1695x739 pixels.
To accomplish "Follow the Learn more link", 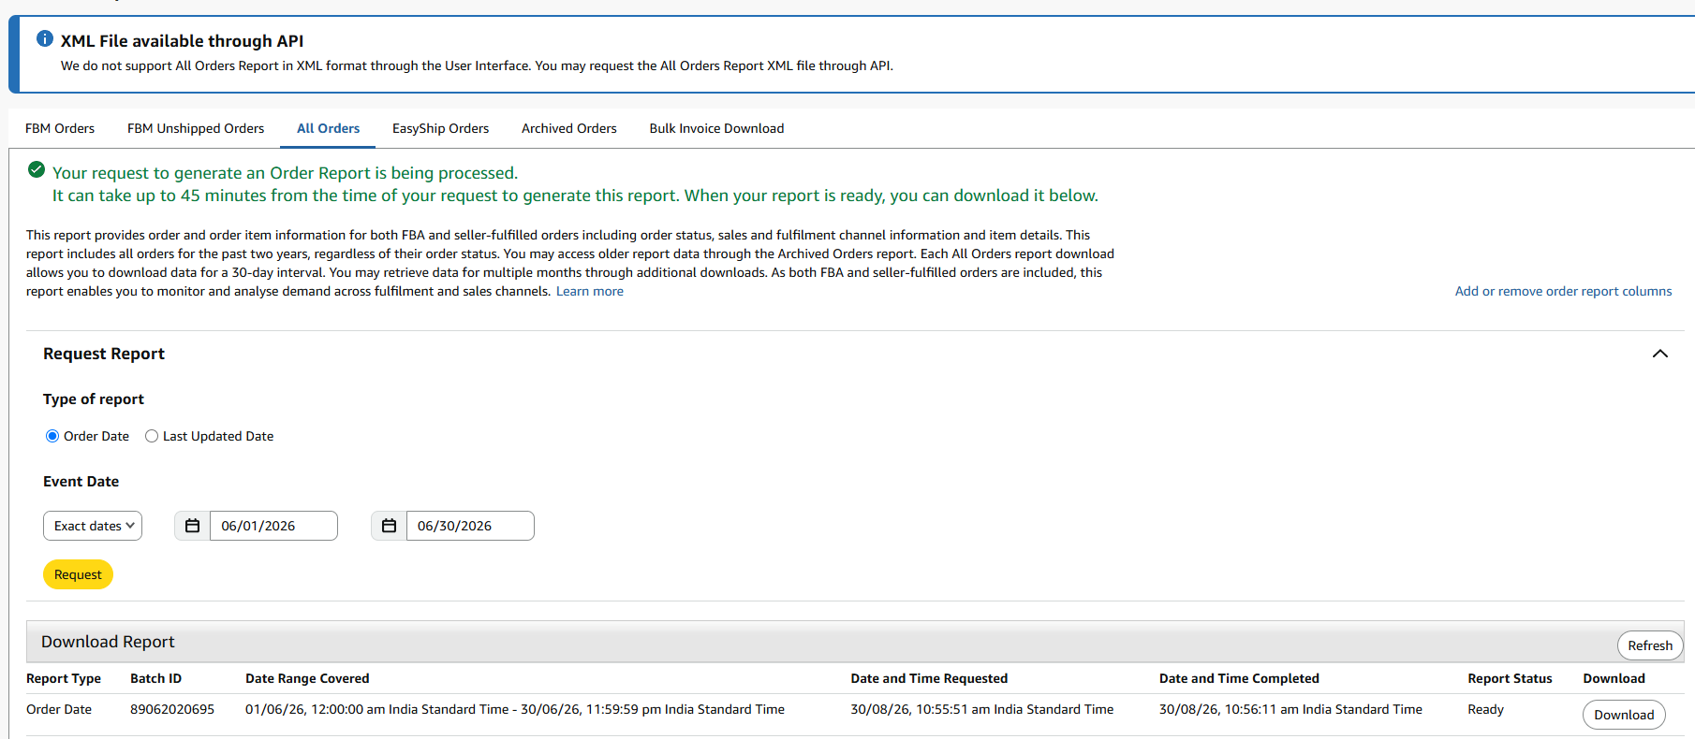I will pyautogui.click(x=590, y=291).
